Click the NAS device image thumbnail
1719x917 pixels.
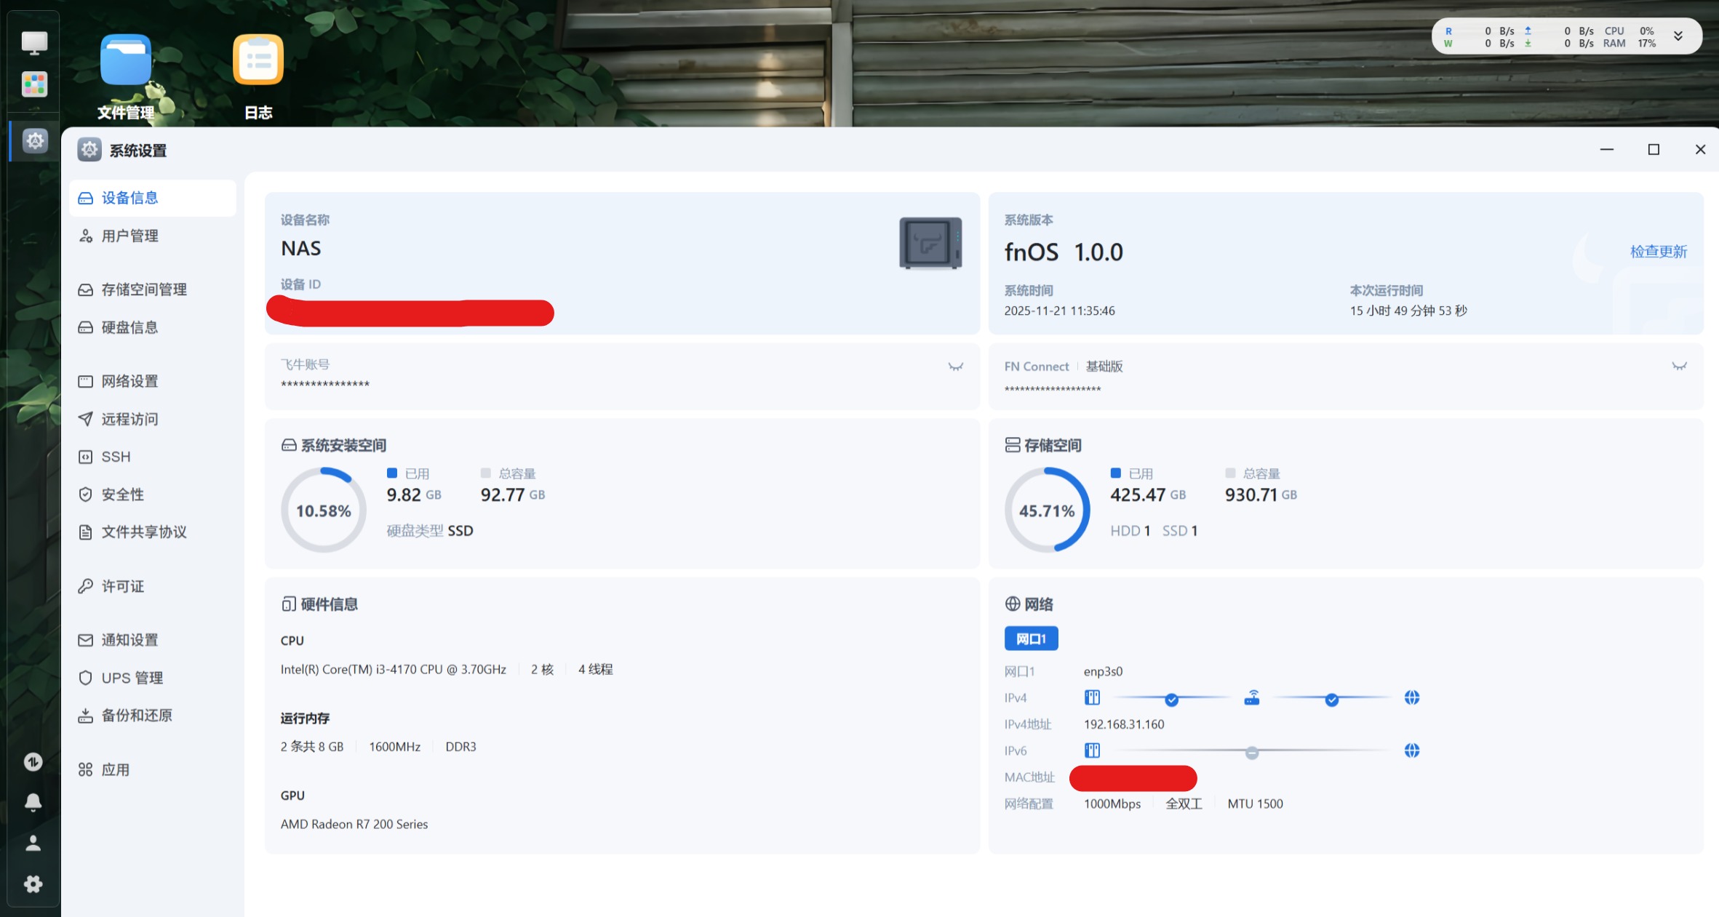click(930, 244)
